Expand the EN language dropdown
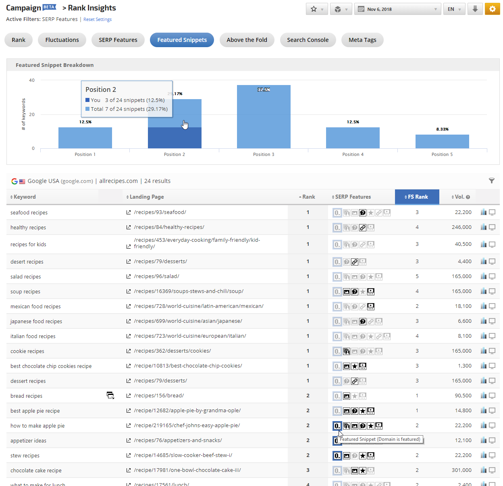This screenshot has width=503, height=486. point(454,9)
